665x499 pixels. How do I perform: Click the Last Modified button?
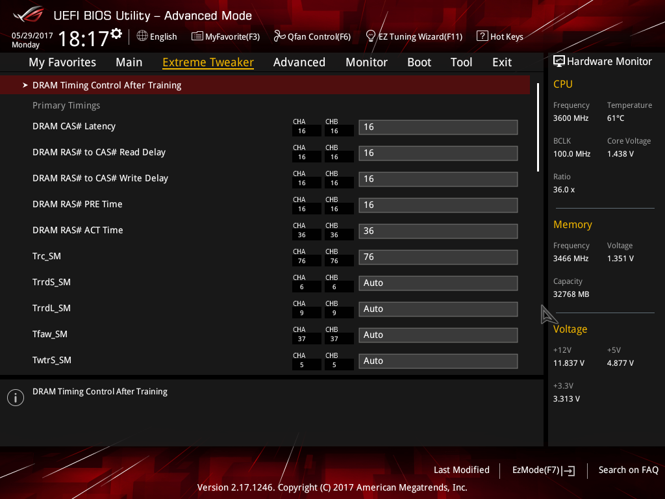click(x=461, y=470)
